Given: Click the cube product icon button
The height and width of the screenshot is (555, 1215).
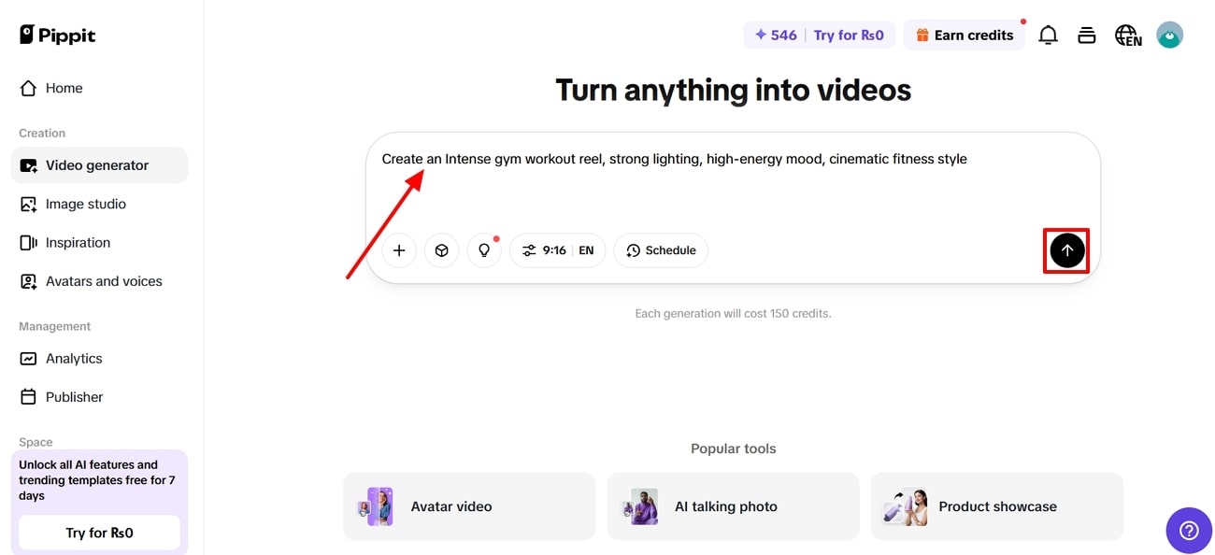Looking at the screenshot, I should (442, 250).
